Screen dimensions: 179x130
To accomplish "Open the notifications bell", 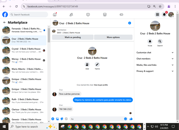I will pyautogui.click(x=164, y=14).
